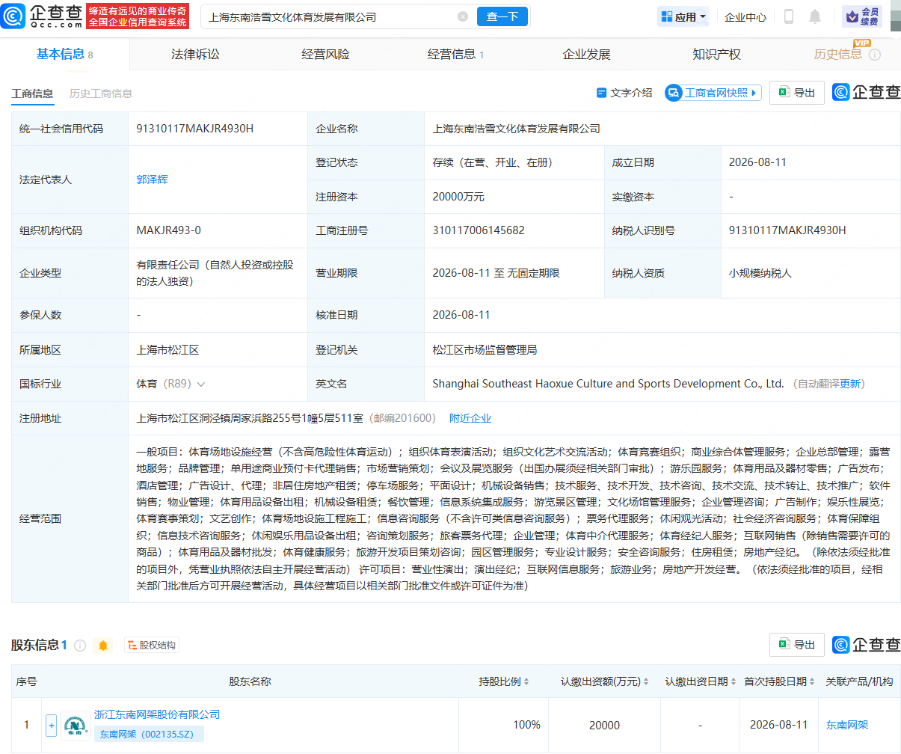Click 附近企业 link

[x=470, y=418]
